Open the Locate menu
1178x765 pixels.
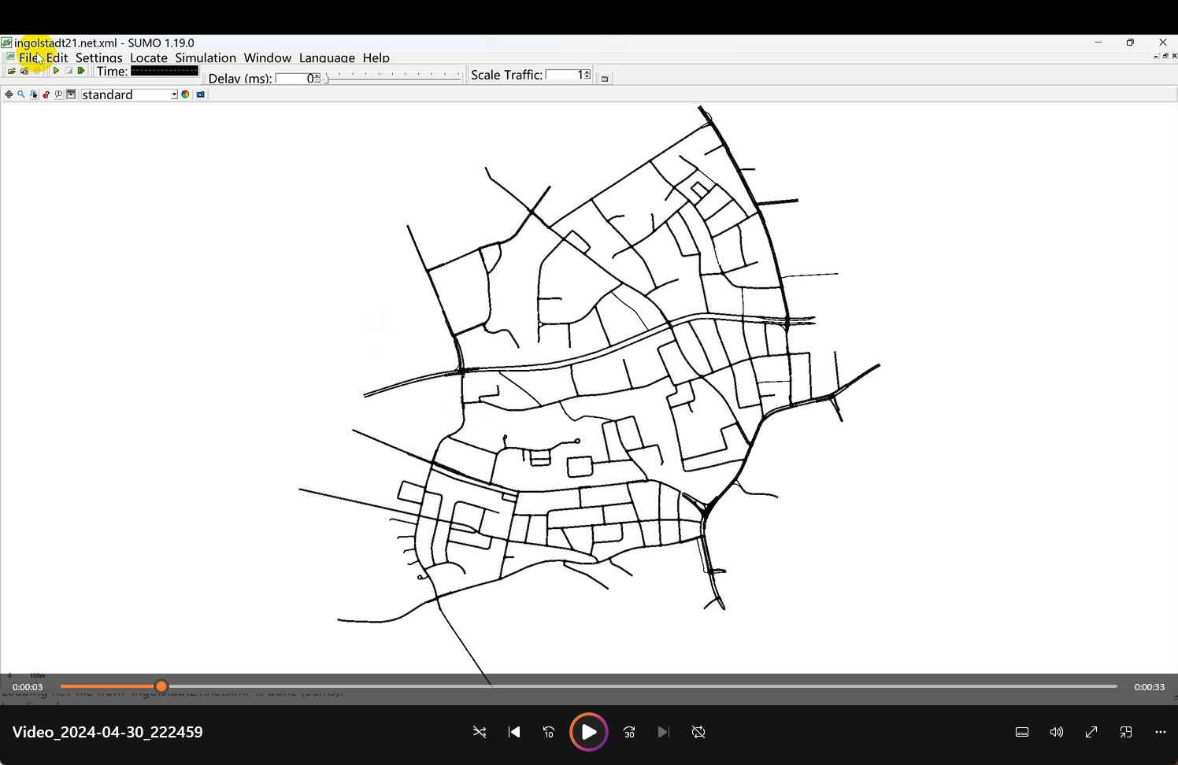149,57
